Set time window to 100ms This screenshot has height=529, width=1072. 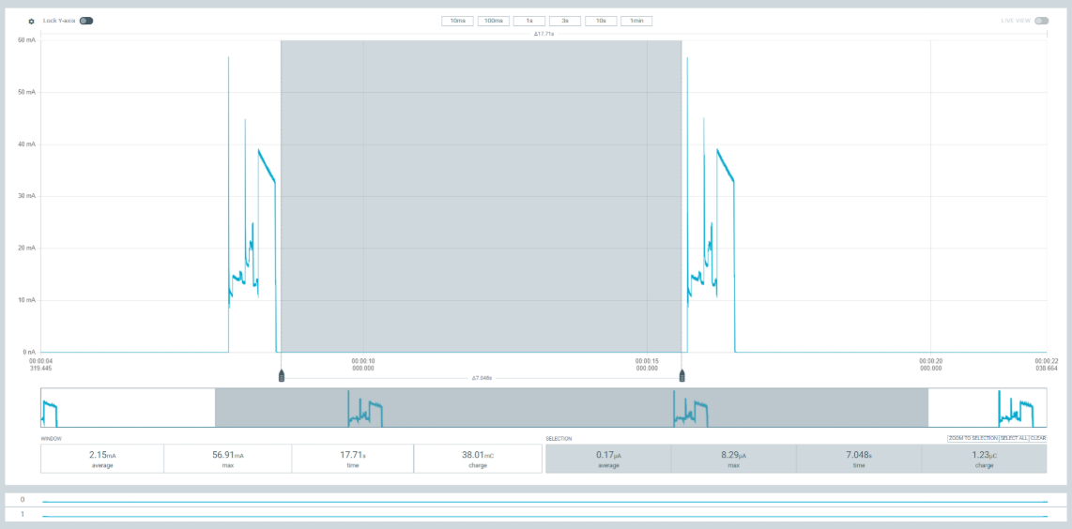click(x=494, y=21)
